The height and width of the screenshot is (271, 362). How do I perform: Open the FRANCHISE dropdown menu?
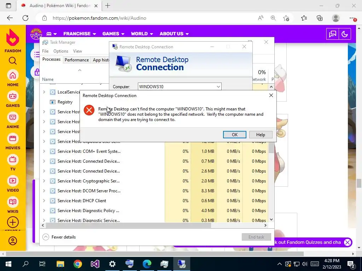(x=80, y=34)
